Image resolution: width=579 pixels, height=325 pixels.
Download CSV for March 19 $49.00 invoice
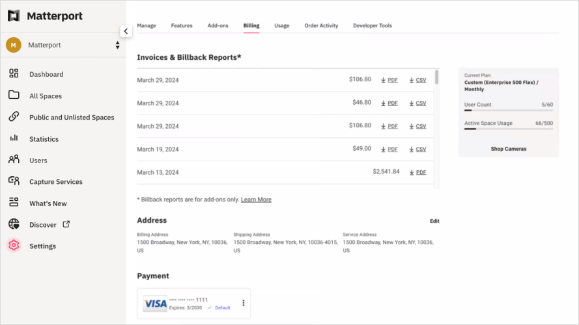click(x=417, y=149)
